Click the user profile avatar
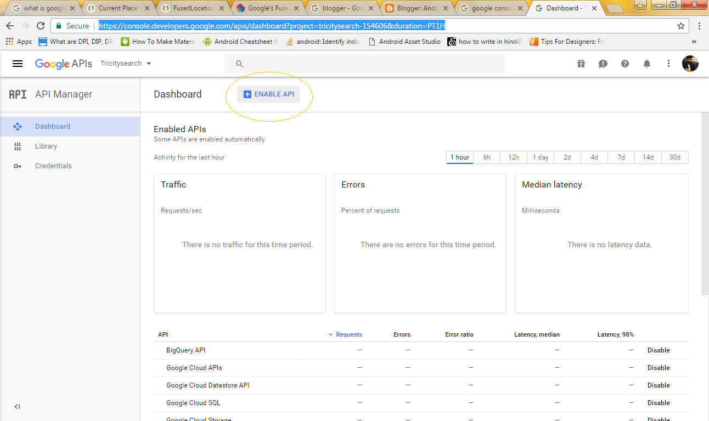Screen dimensions: 709x421 click(690, 64)
